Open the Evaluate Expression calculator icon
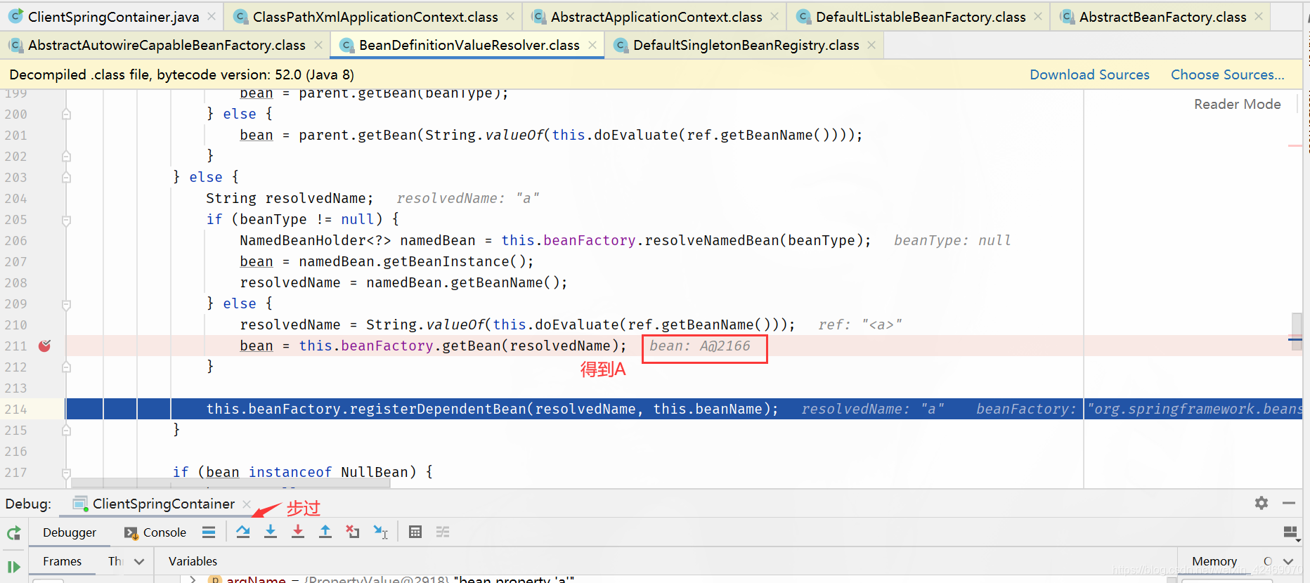This screenshot has width=1310, height=583. coord(415,532)
